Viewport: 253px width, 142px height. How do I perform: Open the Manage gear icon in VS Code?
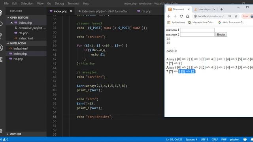(x=1, y=131)
